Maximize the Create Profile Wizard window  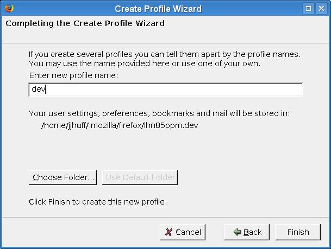pyautogui.click(x=309, y=8)
